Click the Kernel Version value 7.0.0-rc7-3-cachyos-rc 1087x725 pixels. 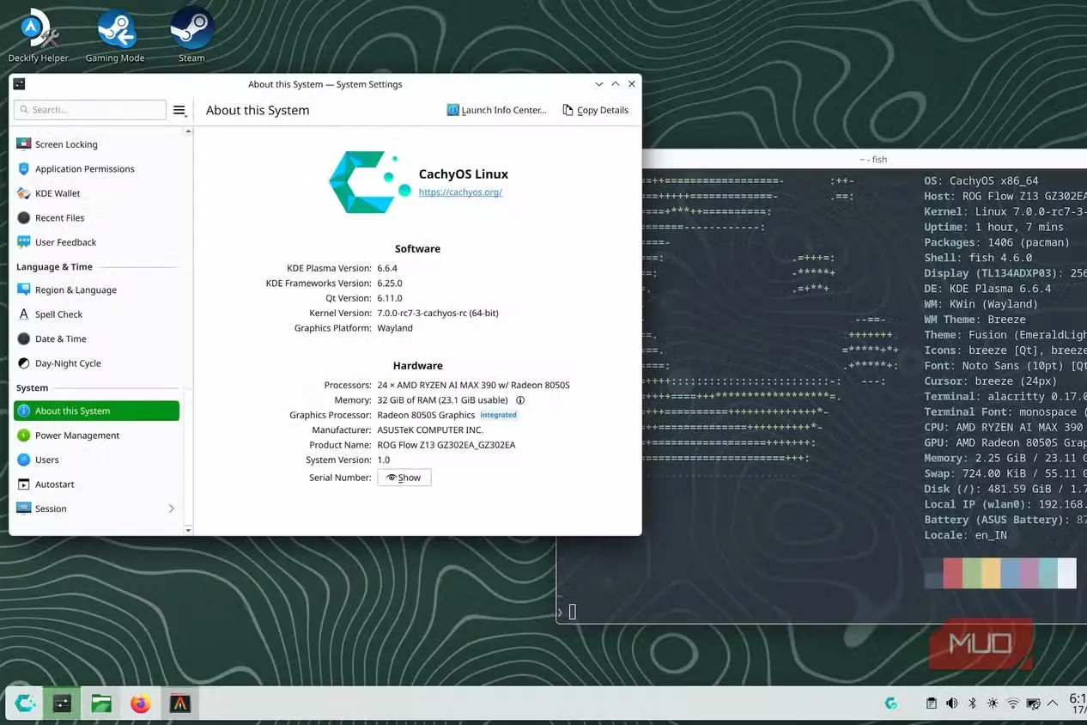coord(438,314)
